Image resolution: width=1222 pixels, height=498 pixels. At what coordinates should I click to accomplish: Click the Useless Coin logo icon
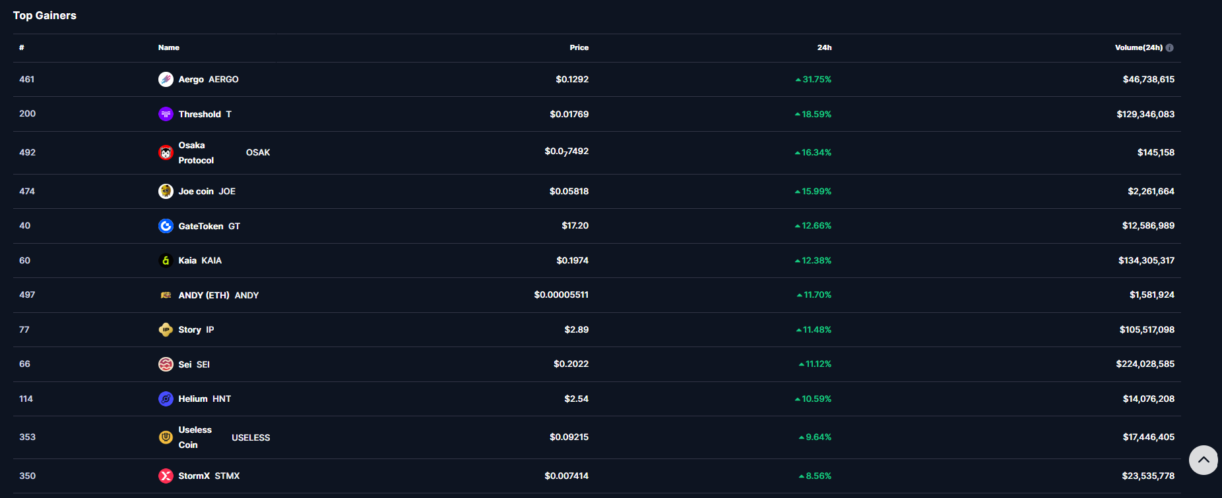pyautogui.click(x=166, y=437)
